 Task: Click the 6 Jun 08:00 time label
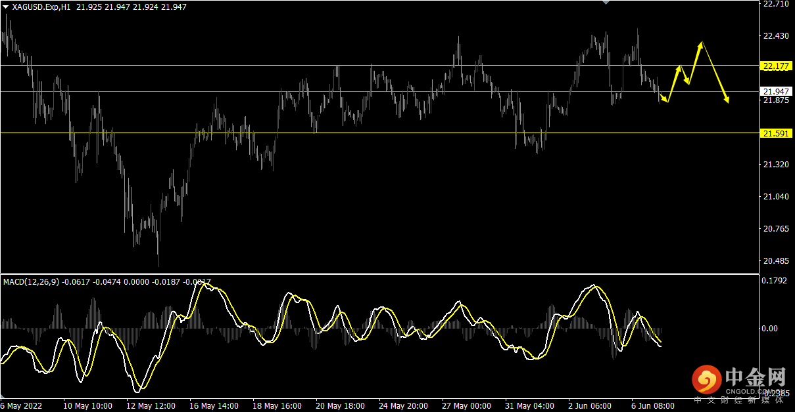tap(652, 406)
